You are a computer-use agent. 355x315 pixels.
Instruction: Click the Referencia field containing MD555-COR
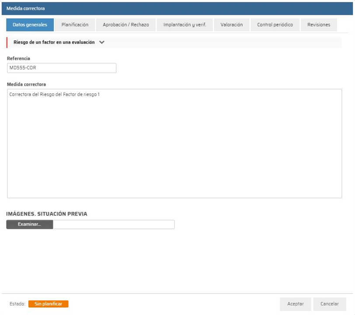click(x=62, y=68)
